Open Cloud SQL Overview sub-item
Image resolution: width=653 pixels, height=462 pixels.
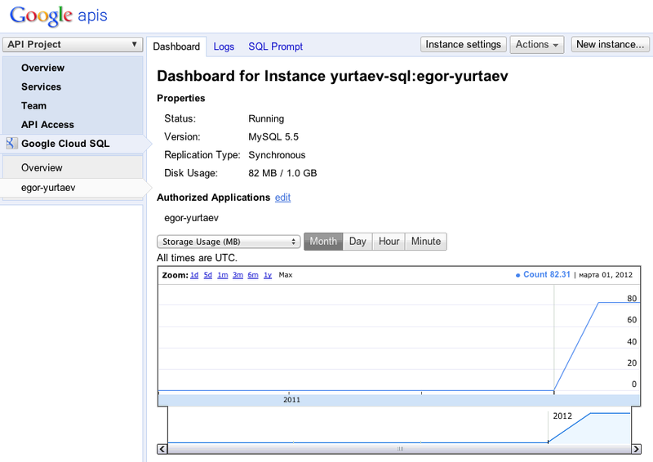(42, 167)
